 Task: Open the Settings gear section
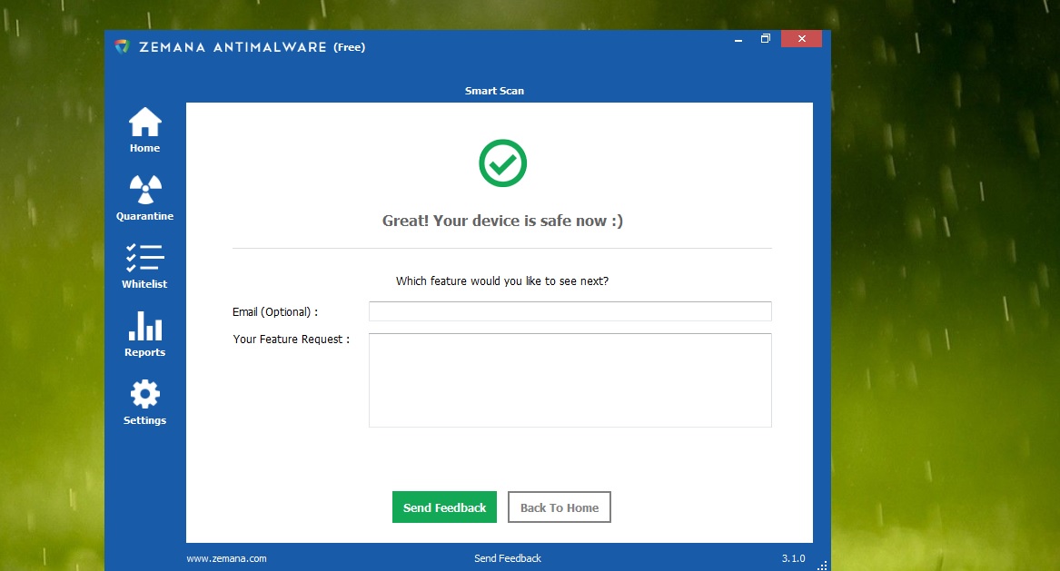pyautogui.click(x=144, y=403)
